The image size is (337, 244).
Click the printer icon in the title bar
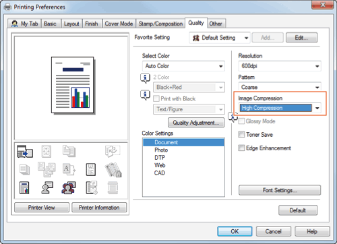click(x=7, y=7)
